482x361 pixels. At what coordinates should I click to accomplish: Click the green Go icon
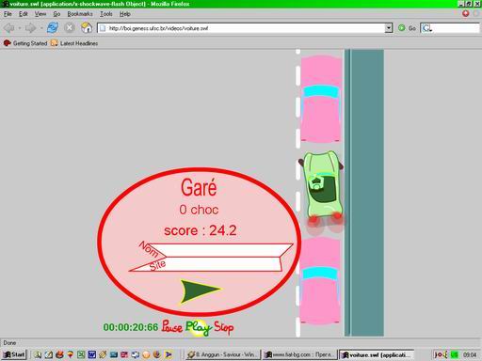[x=402, y=28]
